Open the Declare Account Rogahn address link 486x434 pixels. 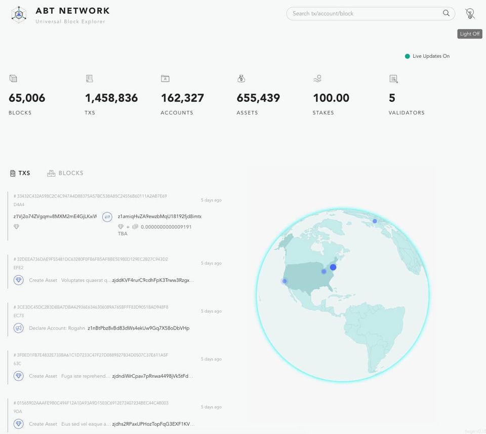138,328
